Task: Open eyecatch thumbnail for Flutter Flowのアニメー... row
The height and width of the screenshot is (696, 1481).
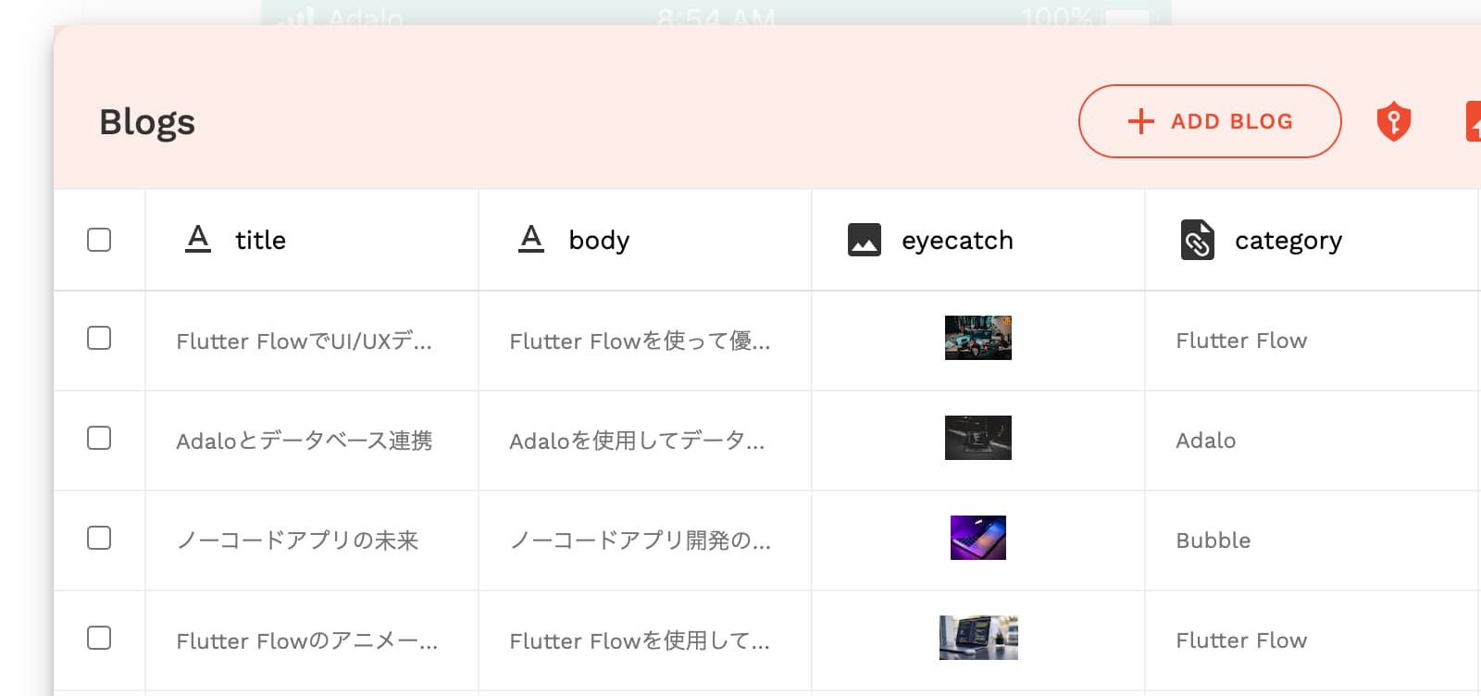Action: [978, 638]
